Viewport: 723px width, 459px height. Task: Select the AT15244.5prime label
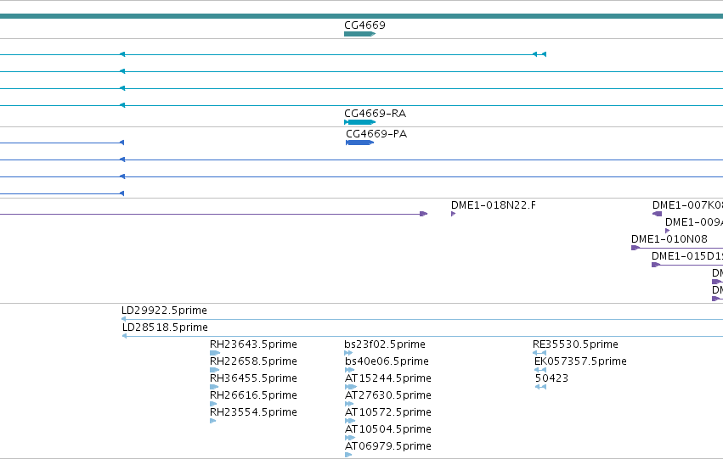click(388, 378)
